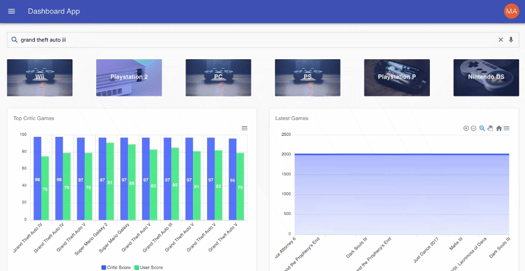
Task: Zoom out on Latest Games chart
Action: click(473, 128)
